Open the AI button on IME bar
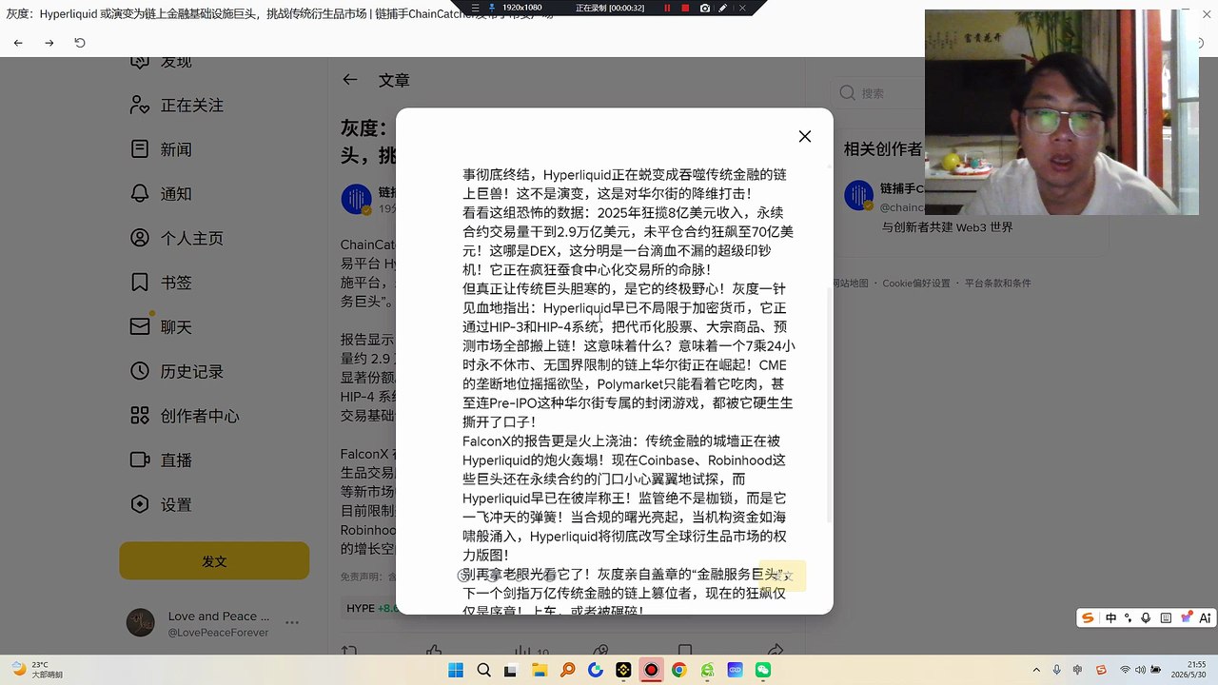 (1205, 618)
